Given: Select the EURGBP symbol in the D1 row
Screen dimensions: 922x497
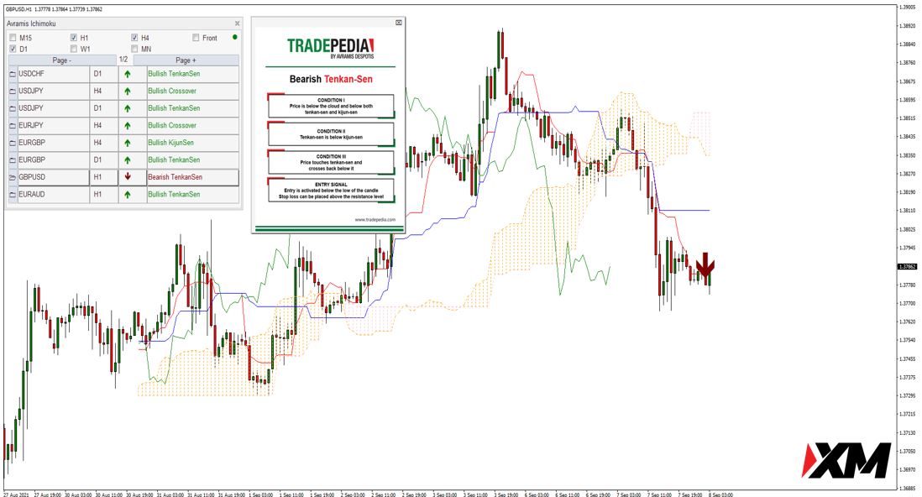Looking at the screenshot, I should click(54, 160).
